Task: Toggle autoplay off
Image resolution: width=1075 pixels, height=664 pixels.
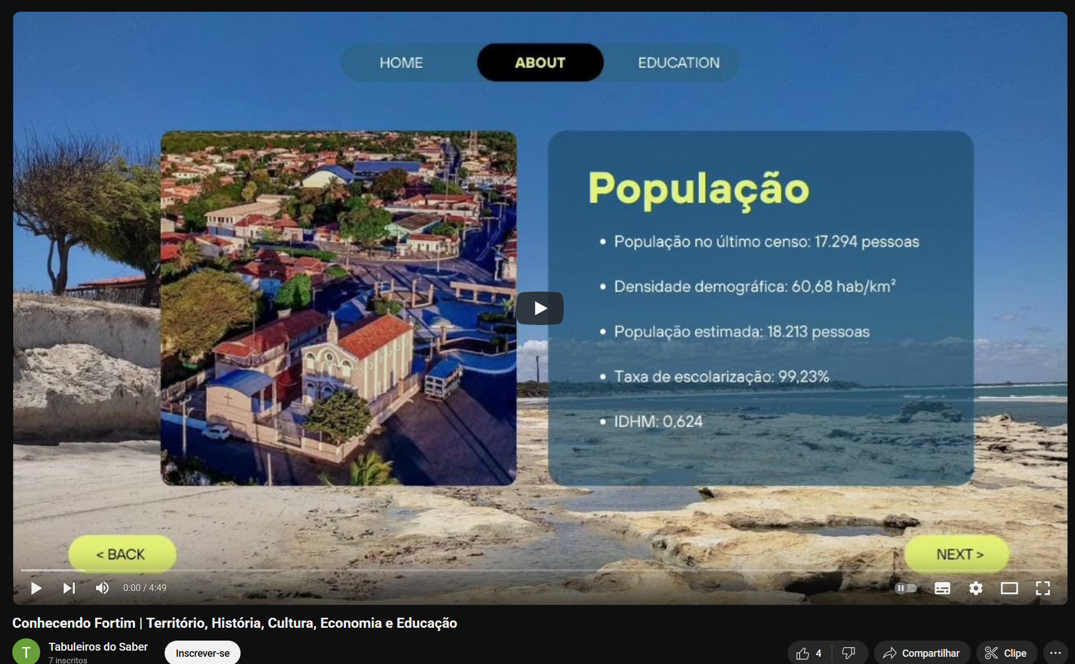Action: [x=905, y=588]
